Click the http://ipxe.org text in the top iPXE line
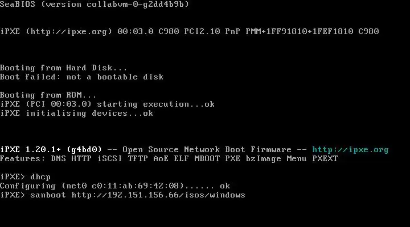This screenshot has width=410, height=227. (69, 32)
